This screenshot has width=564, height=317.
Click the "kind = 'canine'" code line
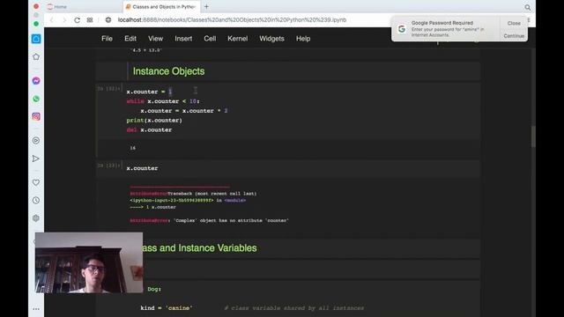click(167, 308)
